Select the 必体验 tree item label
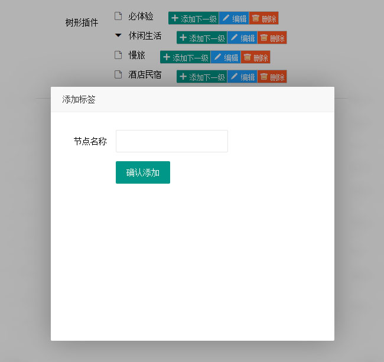Screen dimensions: 384x362 (x=141, y=16)
